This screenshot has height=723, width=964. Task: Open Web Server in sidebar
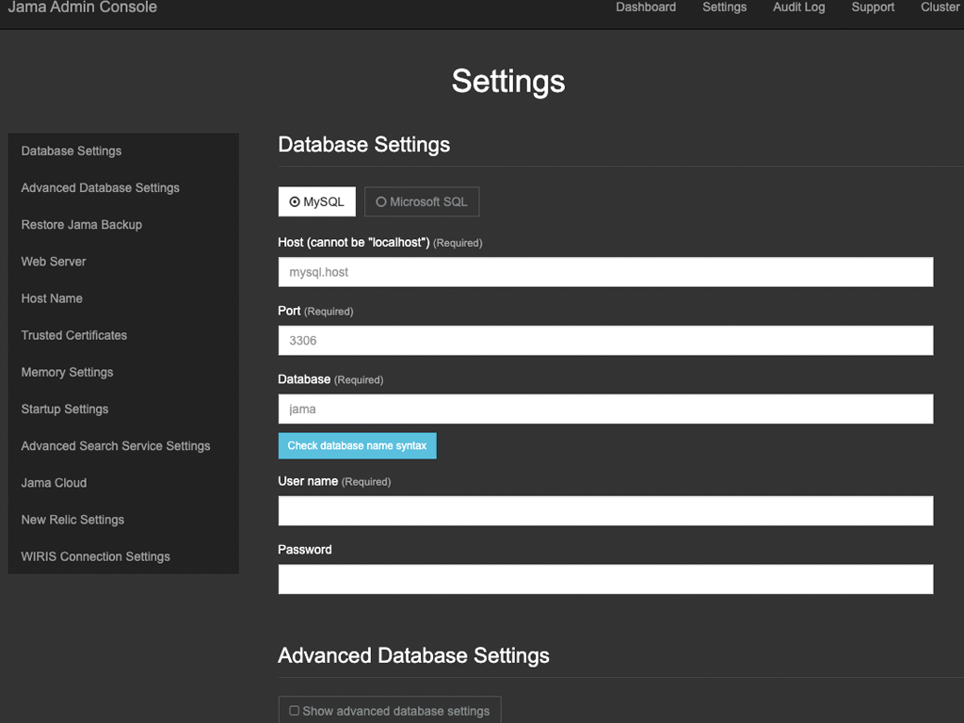54,262
